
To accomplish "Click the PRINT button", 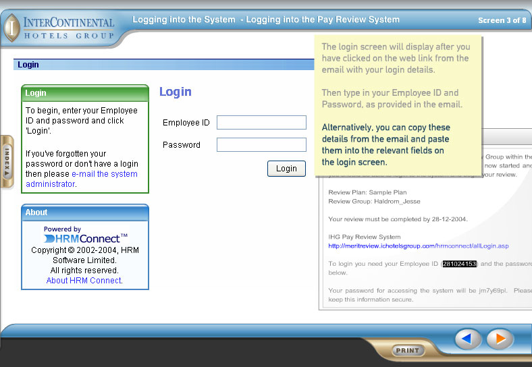I will 408,350.
